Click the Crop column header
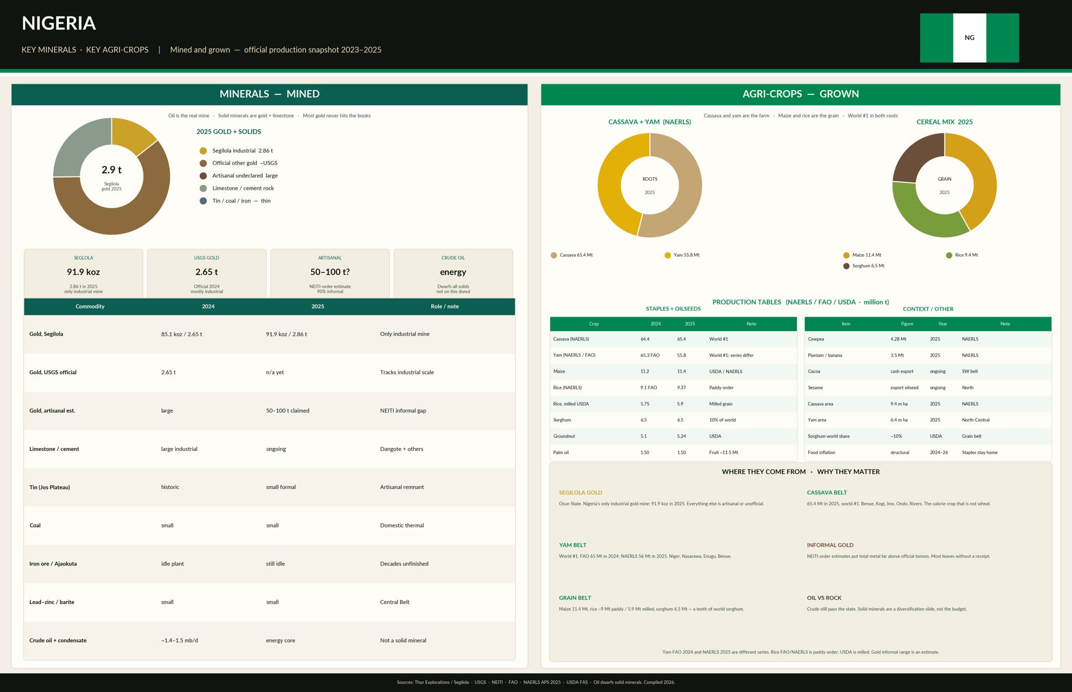Viewport: 1072px width, 692px height. coord(594,324)
